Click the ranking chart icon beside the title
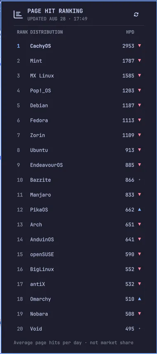 point(18,14)
